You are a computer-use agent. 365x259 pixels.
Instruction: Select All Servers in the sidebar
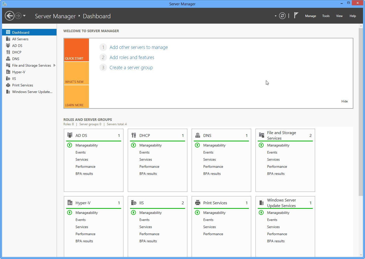coord(20,39)
